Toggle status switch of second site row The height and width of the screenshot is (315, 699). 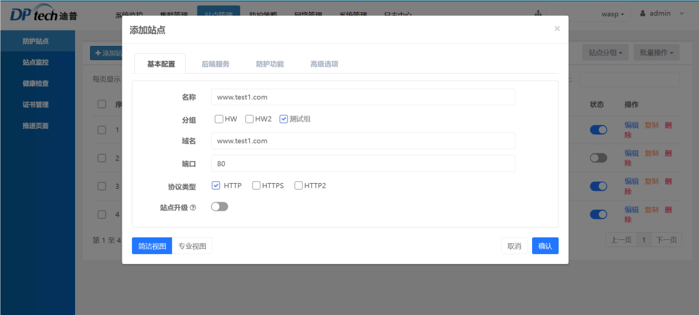[x=598, y=158]
